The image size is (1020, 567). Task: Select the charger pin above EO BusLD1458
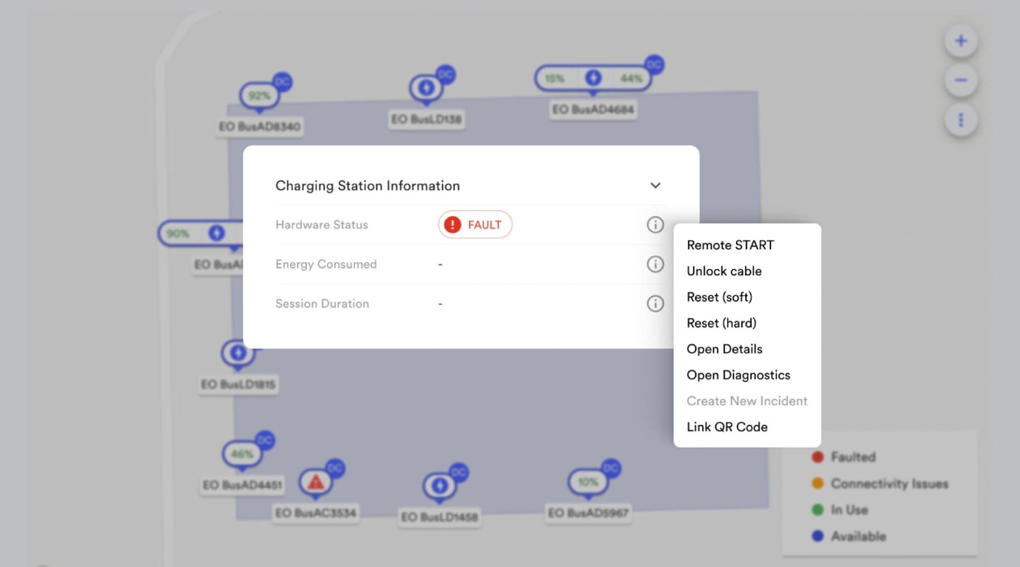click(x=439, y=486)
